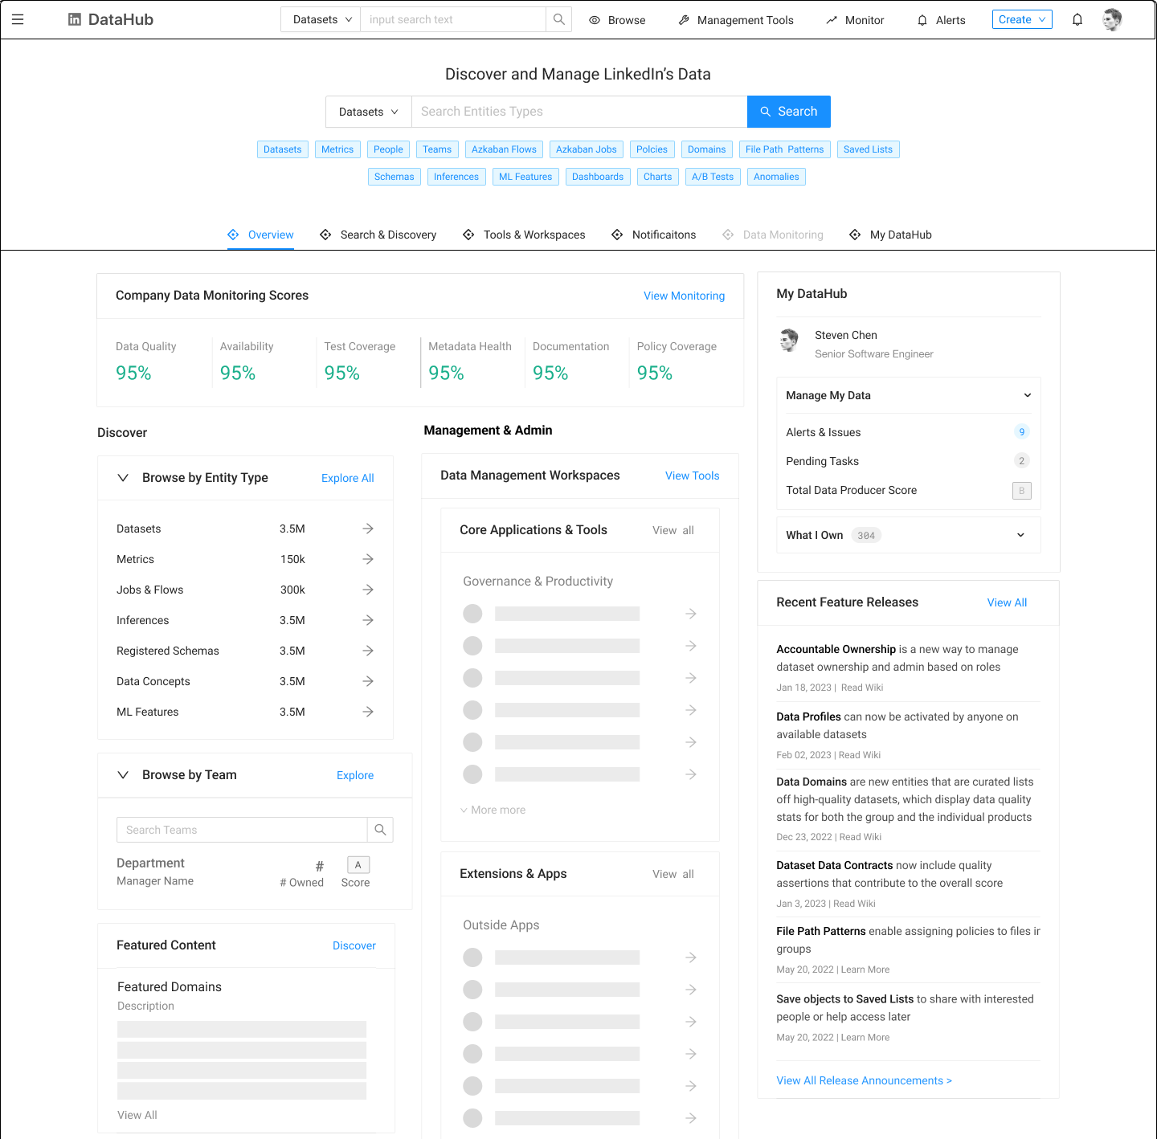Open the View Monitoring link
Screen dimensions: 1157x1139
[x=684, y=296]
